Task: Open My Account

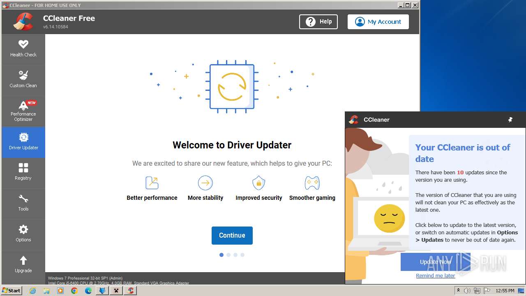Action: click(378, 22)
